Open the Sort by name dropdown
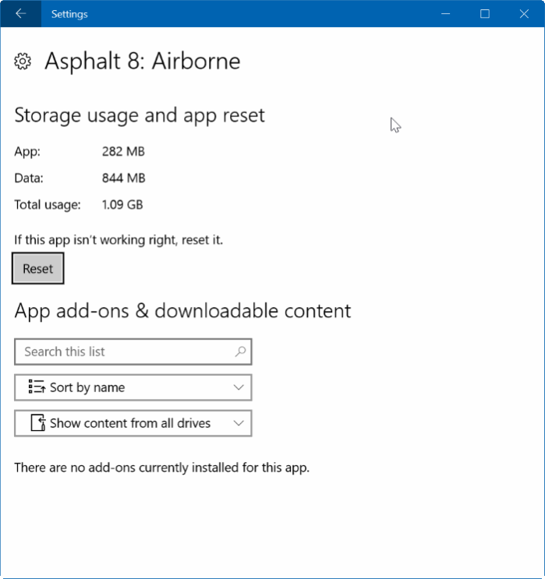Screen dimensions: 545x579 [133, 387]
